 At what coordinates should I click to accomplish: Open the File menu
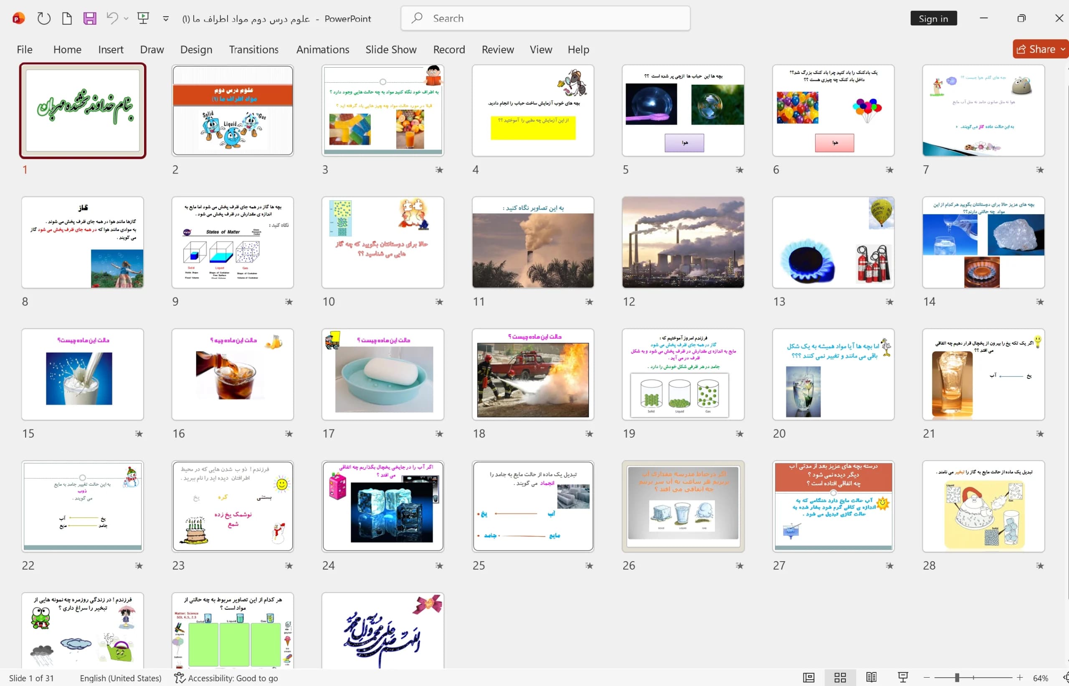(x=25, y=49)
